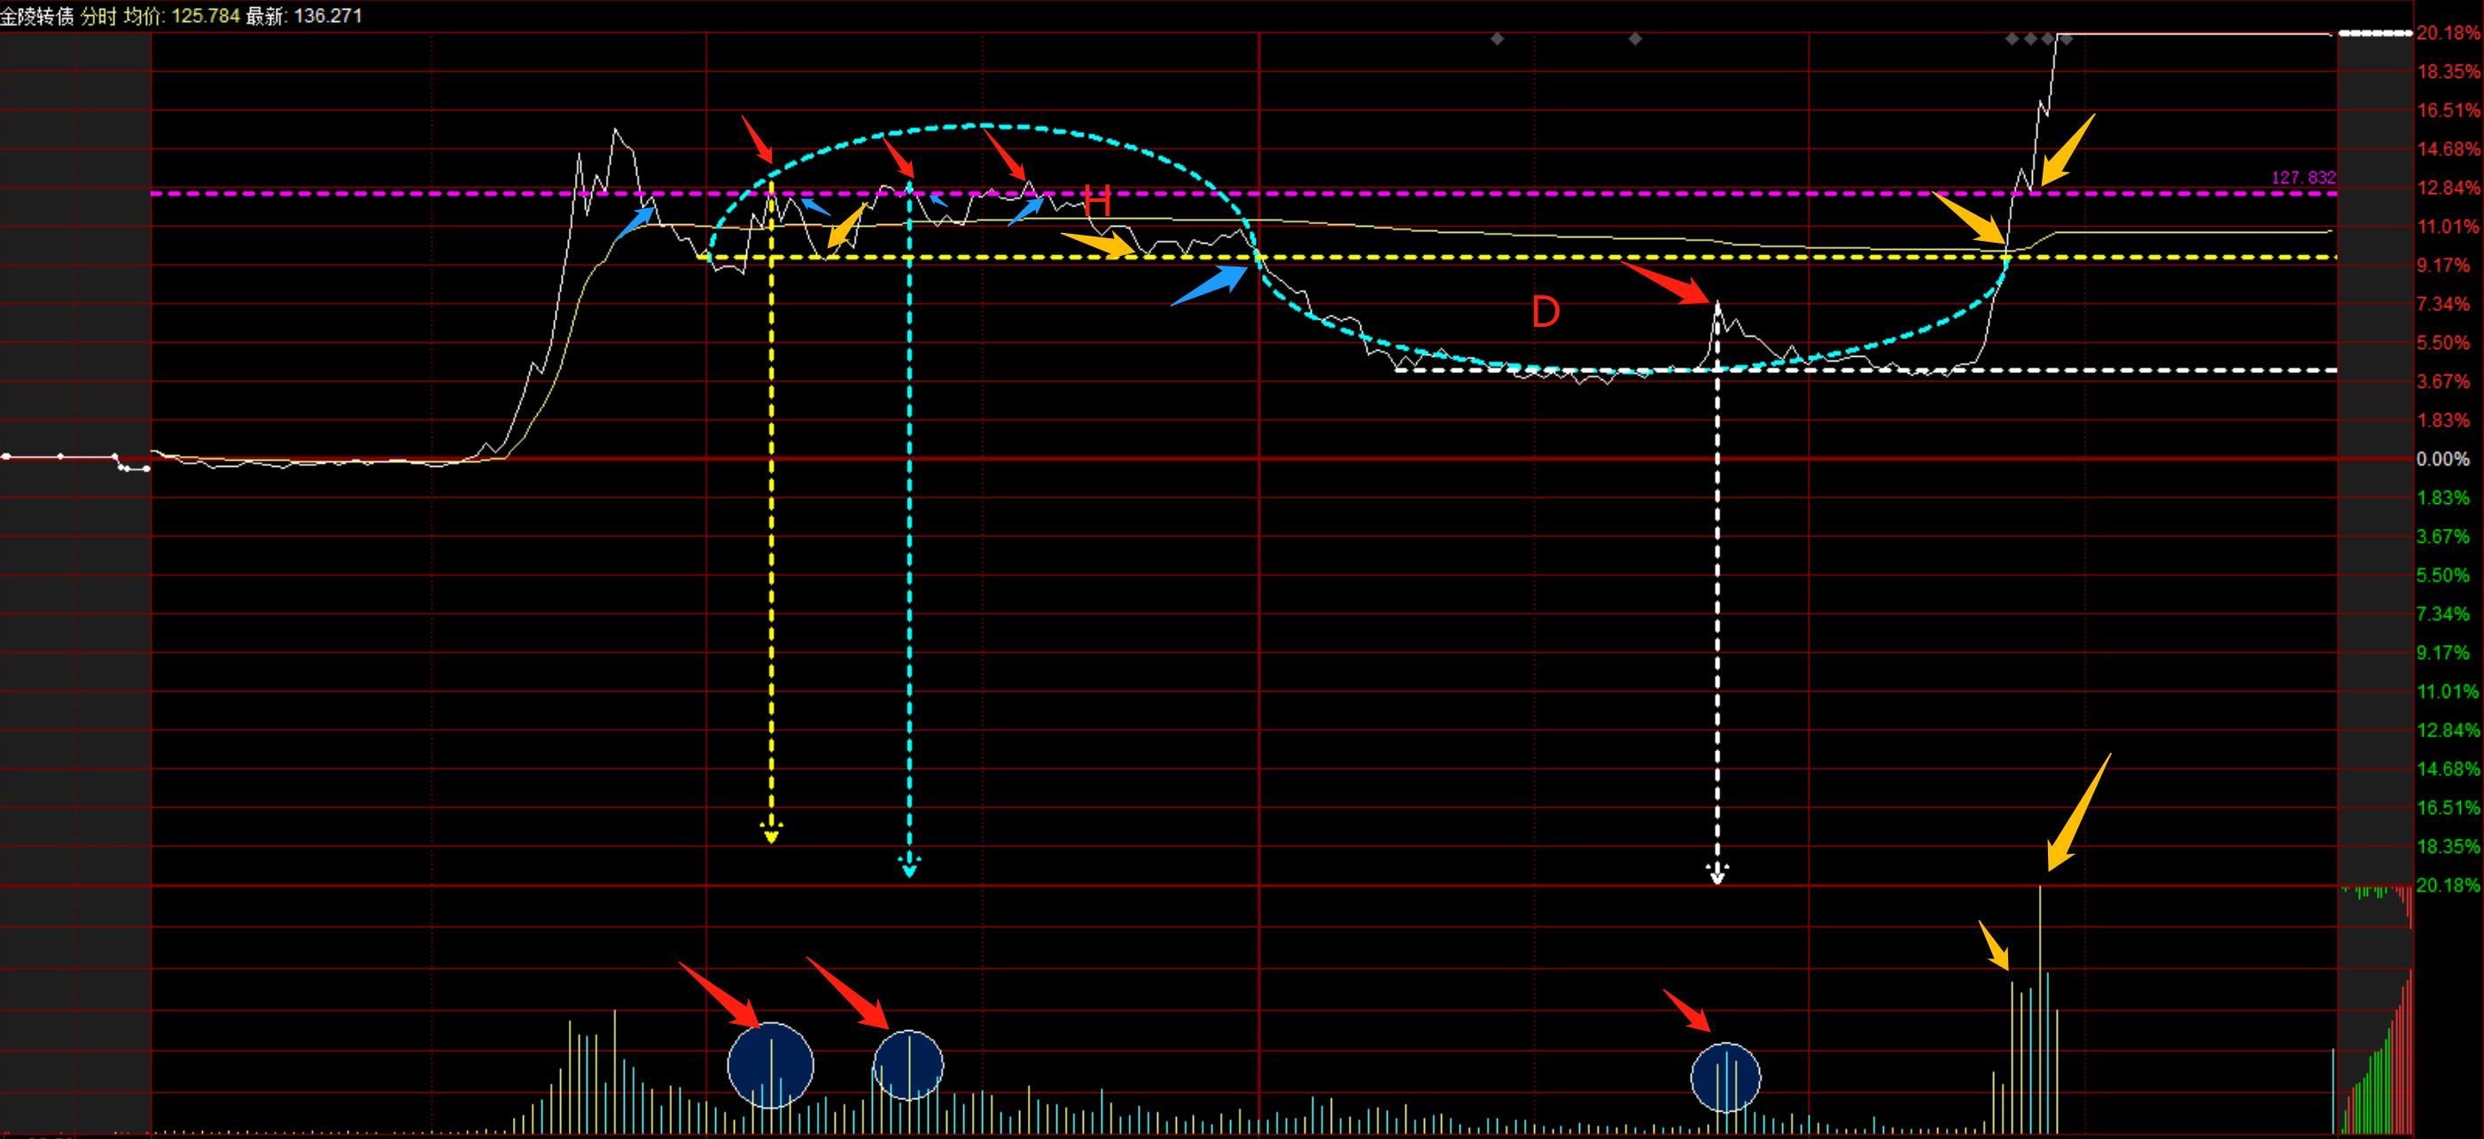This screenshot has height=1139, width=2484.
Task: Click the green 20.18% axis label at bottom
Action: click(2448, 886)
